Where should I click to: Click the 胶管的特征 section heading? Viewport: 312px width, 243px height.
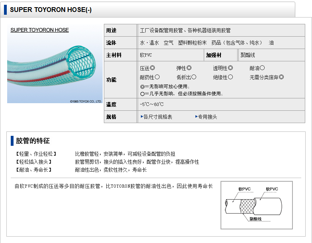pyautogui.click(x=33, y=141)
